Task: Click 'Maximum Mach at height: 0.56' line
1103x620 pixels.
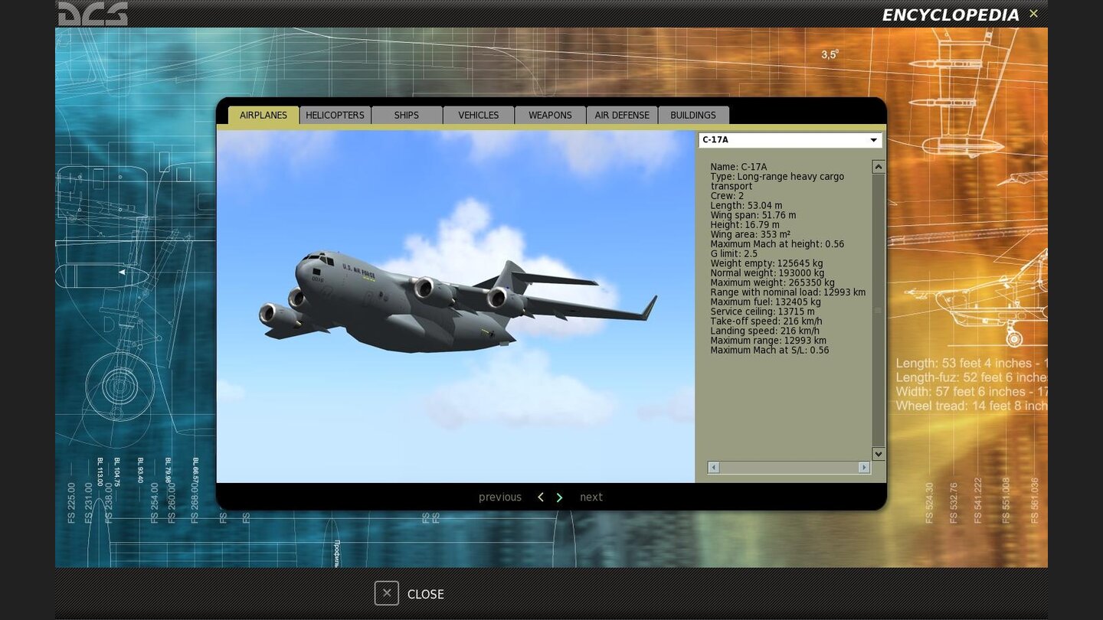Action: pyautogui.click(x=777, y=244)
